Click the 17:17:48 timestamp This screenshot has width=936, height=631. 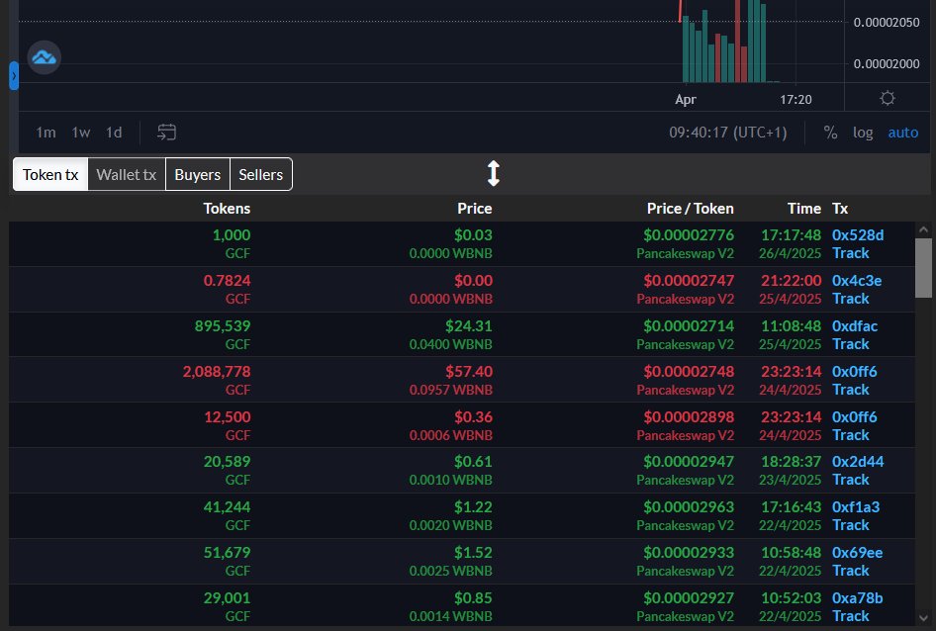tap(791, 235)
